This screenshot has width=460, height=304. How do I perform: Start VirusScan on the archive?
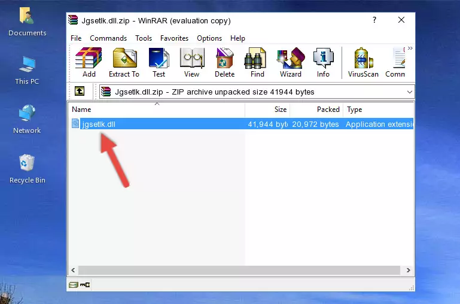click(363, 62)
